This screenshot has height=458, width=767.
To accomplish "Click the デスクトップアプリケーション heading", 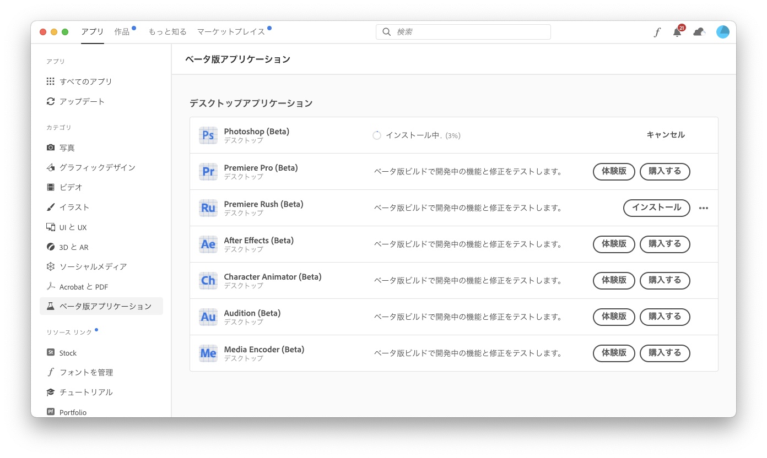I will 251,103.
